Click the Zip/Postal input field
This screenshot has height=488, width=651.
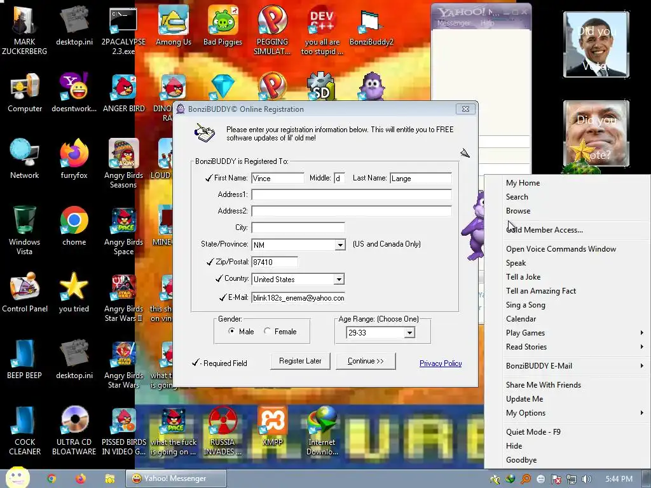[x=275, y=262]
